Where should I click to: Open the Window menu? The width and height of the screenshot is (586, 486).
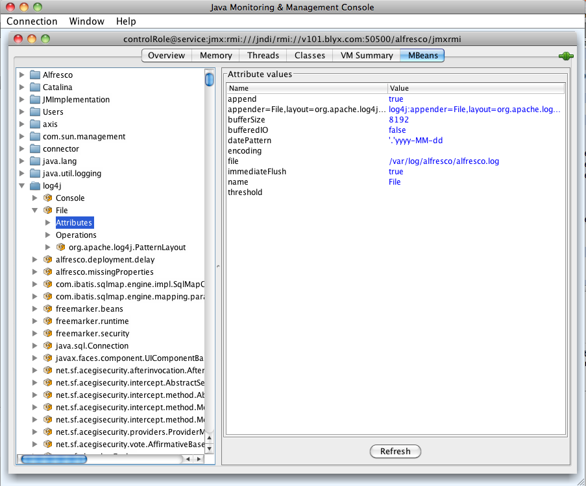pyautogui.click(x=87, y=21)
